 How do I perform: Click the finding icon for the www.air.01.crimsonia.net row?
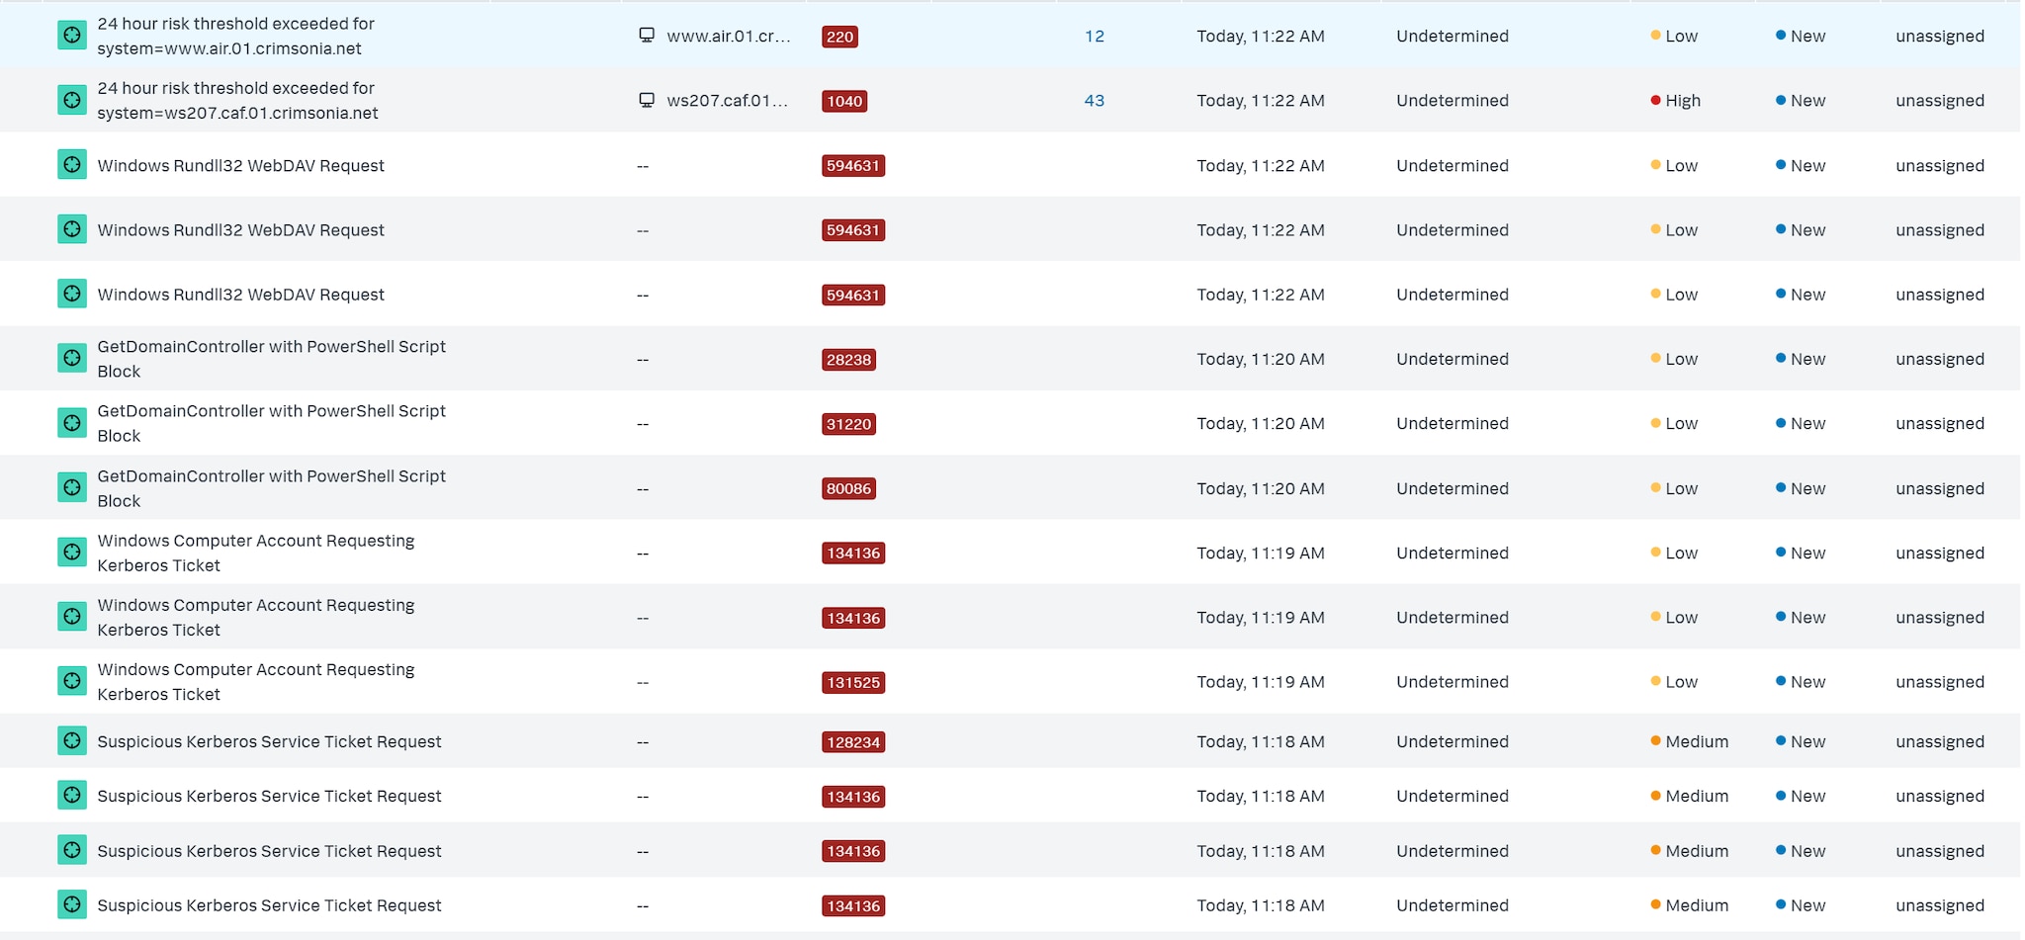72,37
